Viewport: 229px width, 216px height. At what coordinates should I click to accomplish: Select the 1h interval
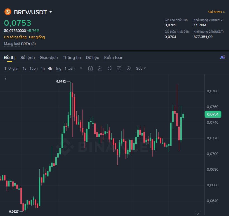click(43, 68)
